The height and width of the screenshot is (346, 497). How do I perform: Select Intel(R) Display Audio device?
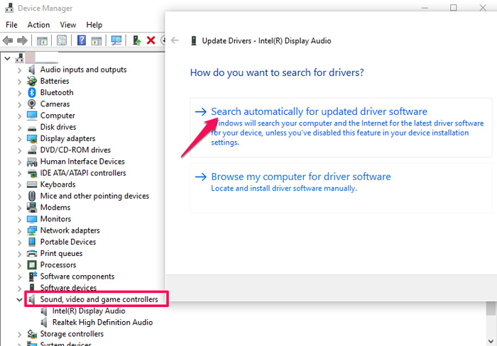89,311
